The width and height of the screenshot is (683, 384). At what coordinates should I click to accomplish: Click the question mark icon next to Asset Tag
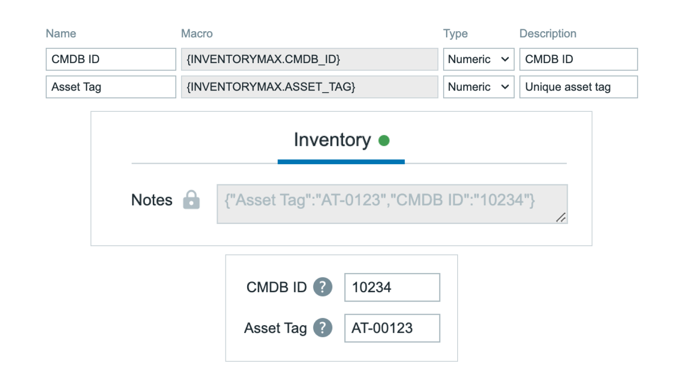(322, 328)
